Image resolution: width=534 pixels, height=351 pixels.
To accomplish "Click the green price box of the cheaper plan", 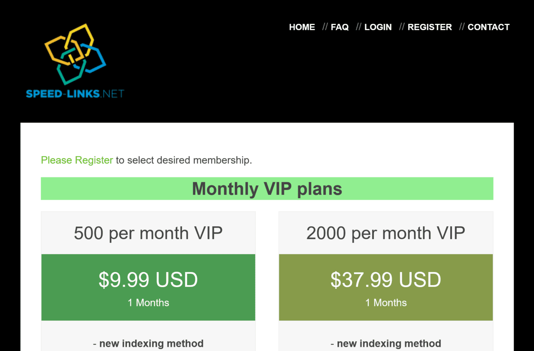I will (x=148, y=288).
